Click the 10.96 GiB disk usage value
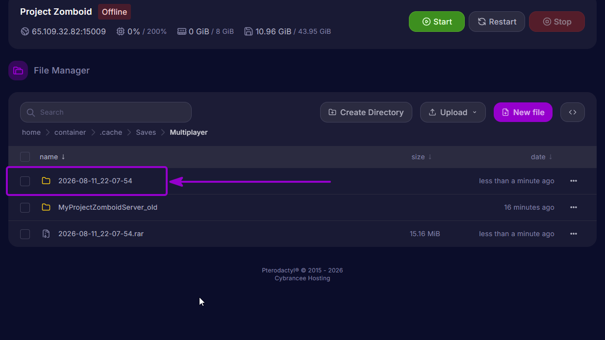Screen dimensions: 605x340 274,31
